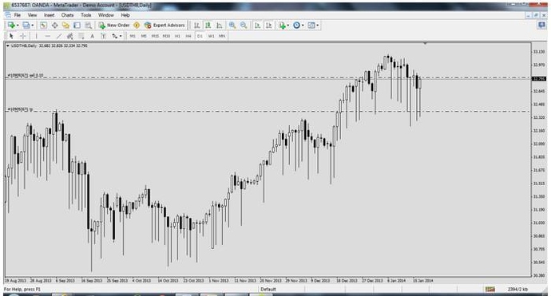Open the Help menu
This screenshot has width=551, height=296.
[125, 15]
